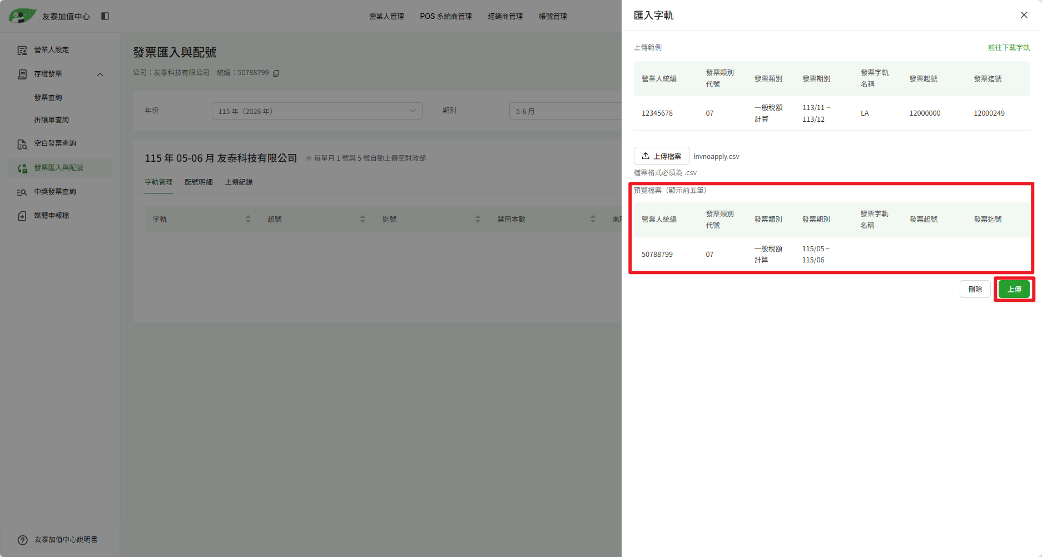This screenshot has height=557, width=1042.
Task: Click the 刪除 button
Action: [975, 289]
